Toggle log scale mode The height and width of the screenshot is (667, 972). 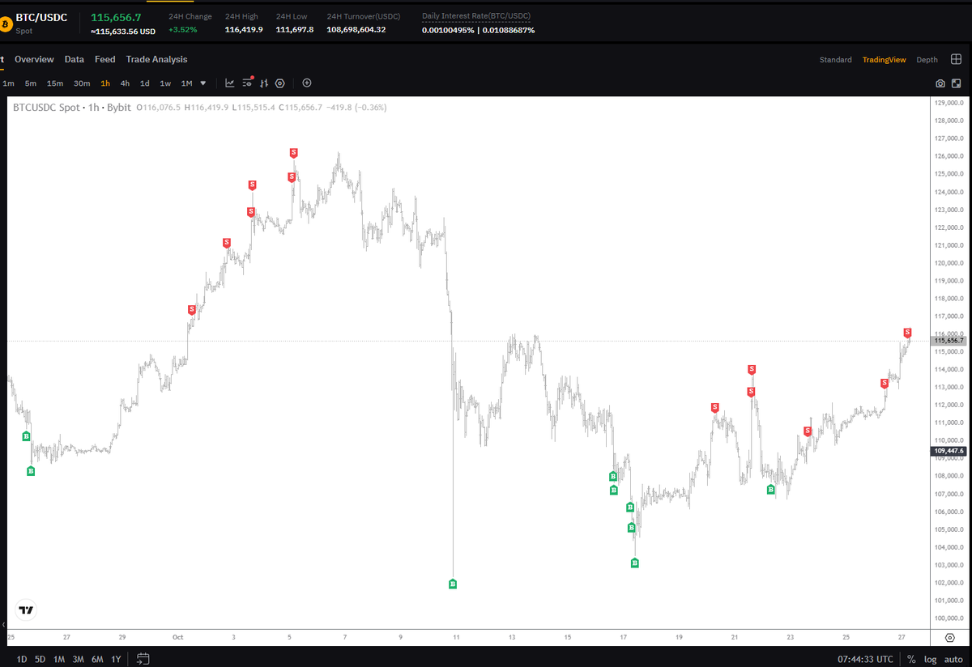(930, 659)
